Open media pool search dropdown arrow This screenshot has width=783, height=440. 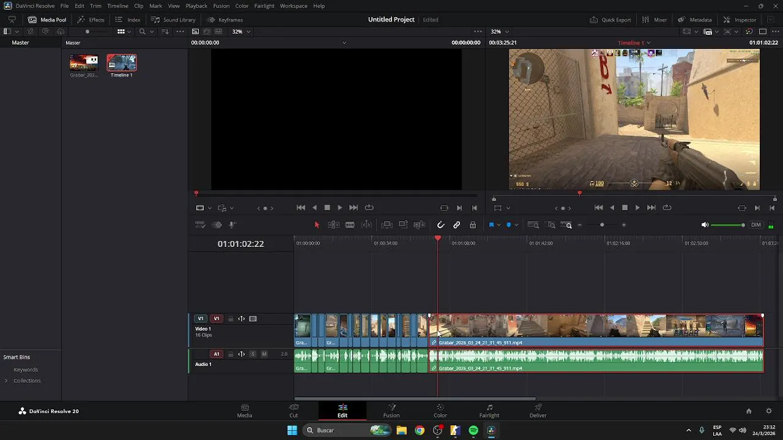point(150,31)
